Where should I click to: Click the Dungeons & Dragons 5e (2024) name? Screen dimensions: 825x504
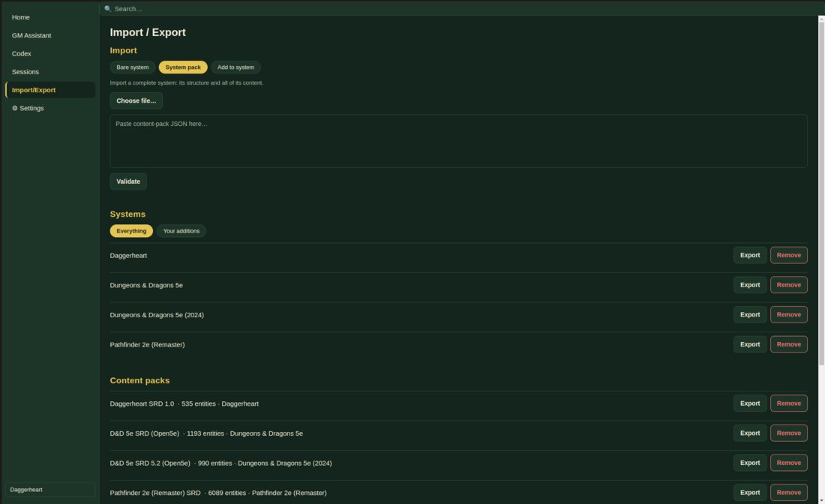point(157,314)
